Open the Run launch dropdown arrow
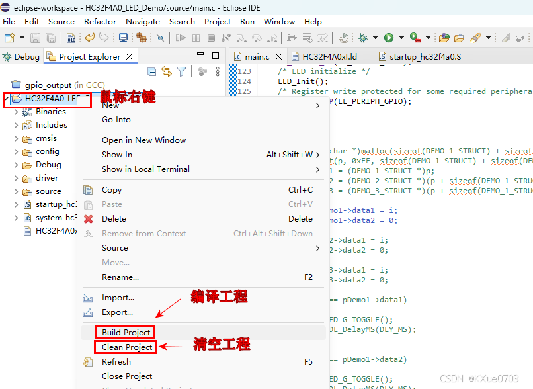 pos(401,38)
